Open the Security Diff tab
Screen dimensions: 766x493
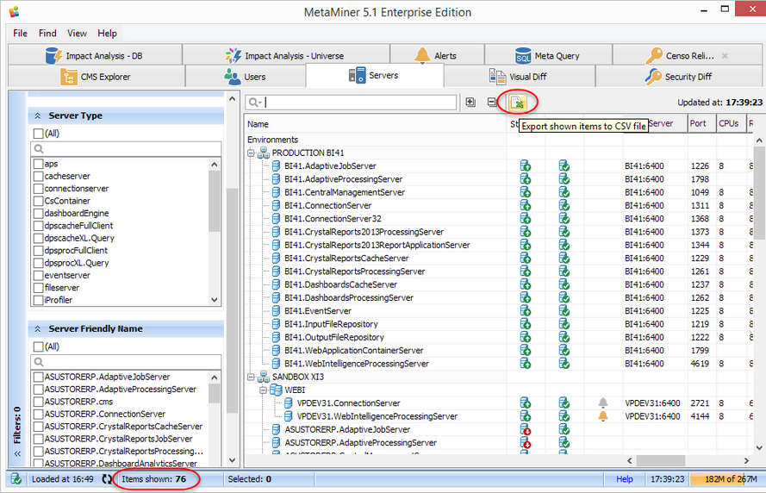[x=679, y=77]
